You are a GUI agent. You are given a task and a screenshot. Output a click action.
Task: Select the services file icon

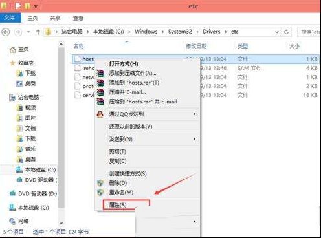click(77, 95)
